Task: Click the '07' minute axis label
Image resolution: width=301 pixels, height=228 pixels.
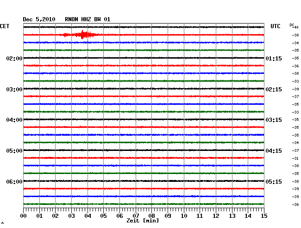Action: [136, 216]
